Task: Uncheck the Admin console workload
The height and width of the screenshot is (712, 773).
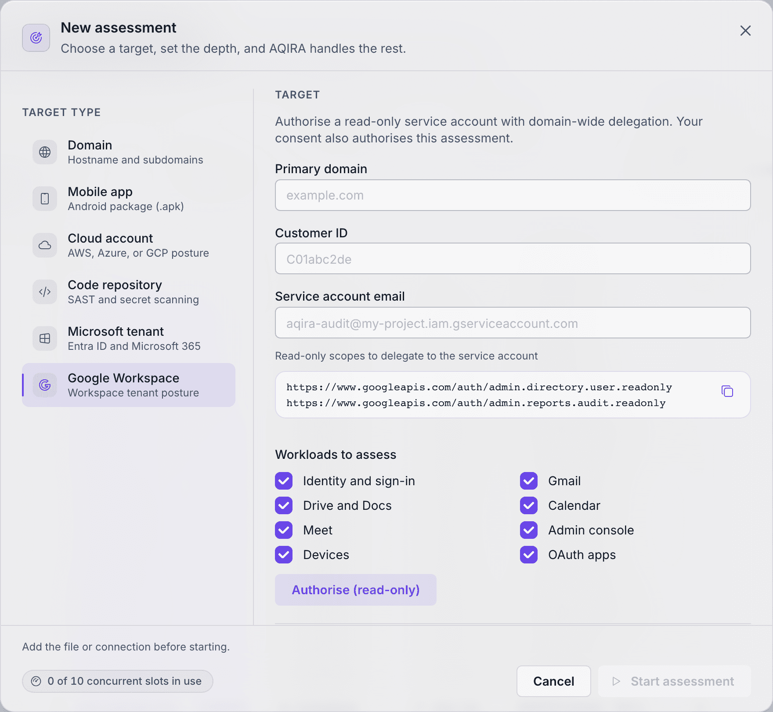Action: pyautogui.click(x=529, y=530)
